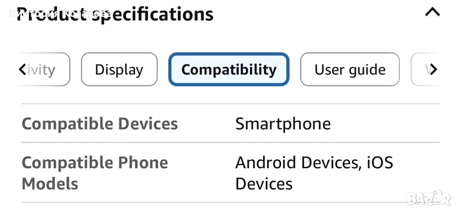Click the Compatible Devices label

point(100,124)
